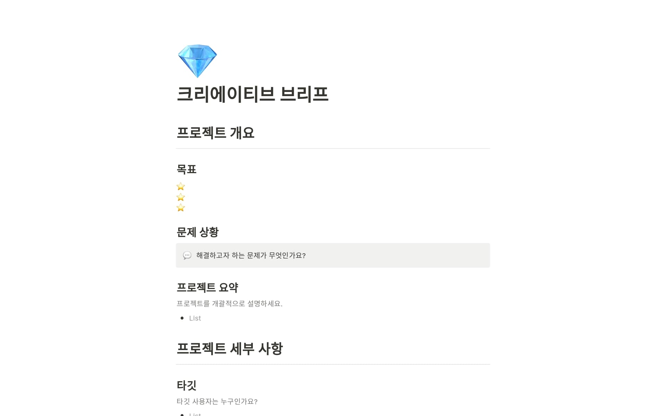The image size is (666, 416).
Task: Click the third star emoji under 목표
Action: coord(181,208)
